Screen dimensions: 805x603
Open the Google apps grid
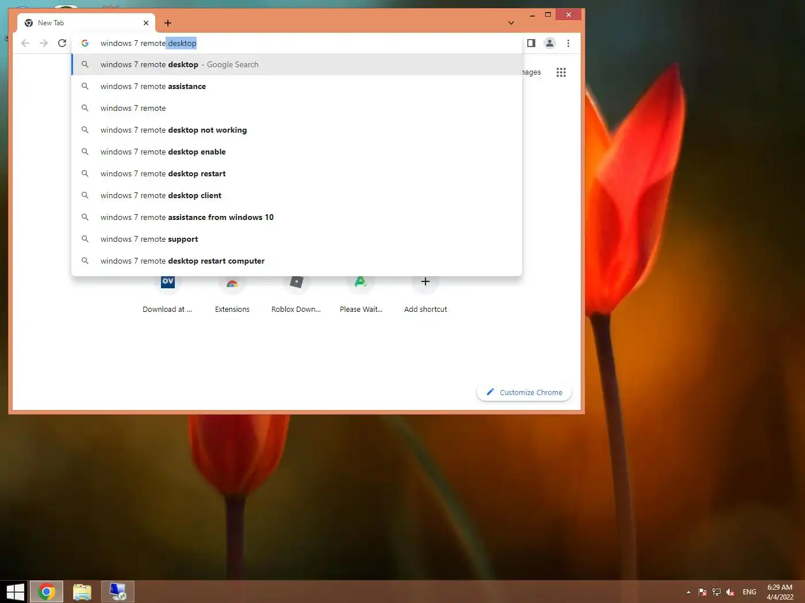click(561, 72)
